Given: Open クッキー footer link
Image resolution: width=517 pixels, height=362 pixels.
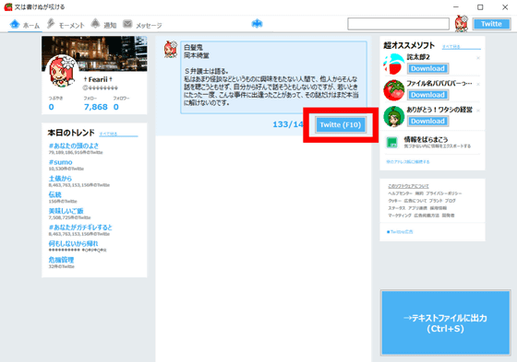Looking at the screenshot, I should (x=394, y=201).
